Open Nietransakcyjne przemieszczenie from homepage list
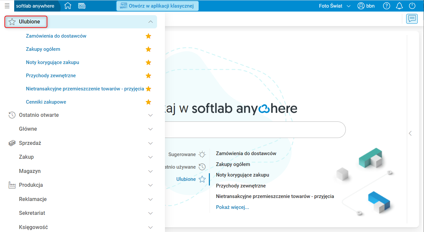The image size is (424, 232). tap(275, 196)
